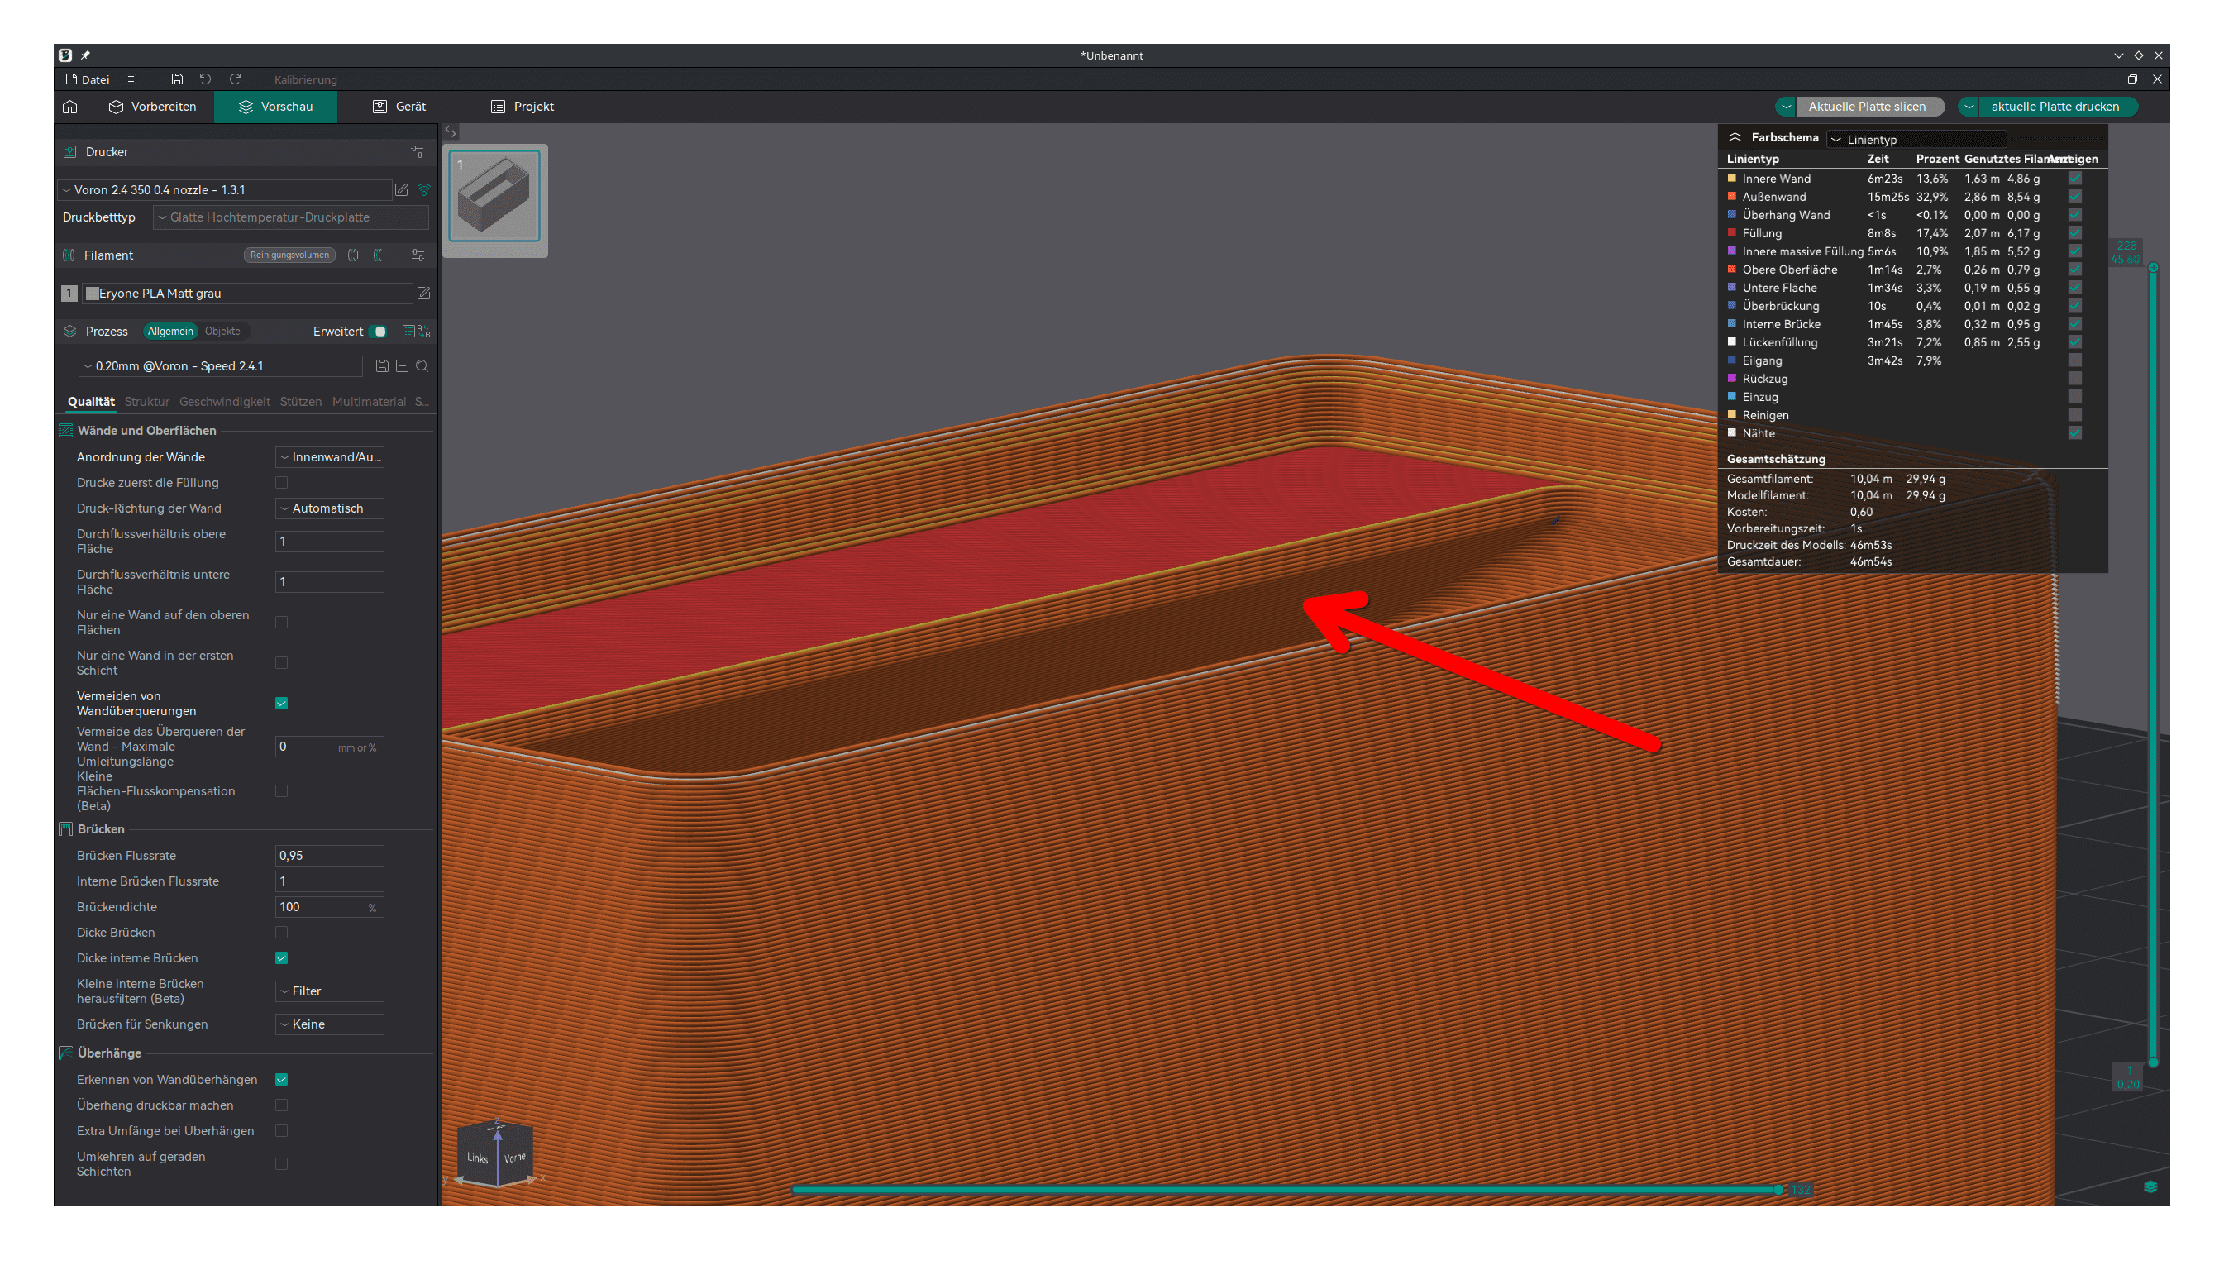
Task: Edit the Eryone PLA filament preset
Action: pos(424,293)
